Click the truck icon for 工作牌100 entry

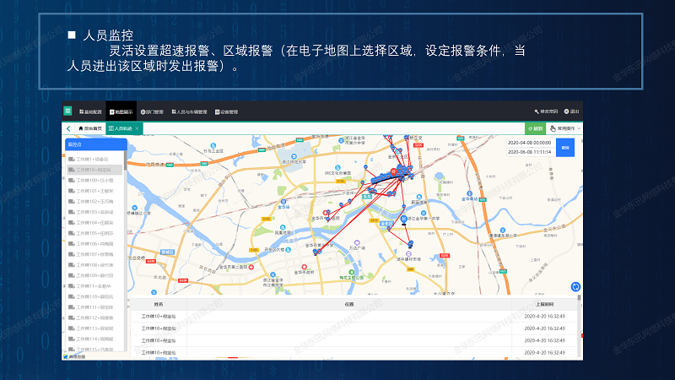click(71, 181)
